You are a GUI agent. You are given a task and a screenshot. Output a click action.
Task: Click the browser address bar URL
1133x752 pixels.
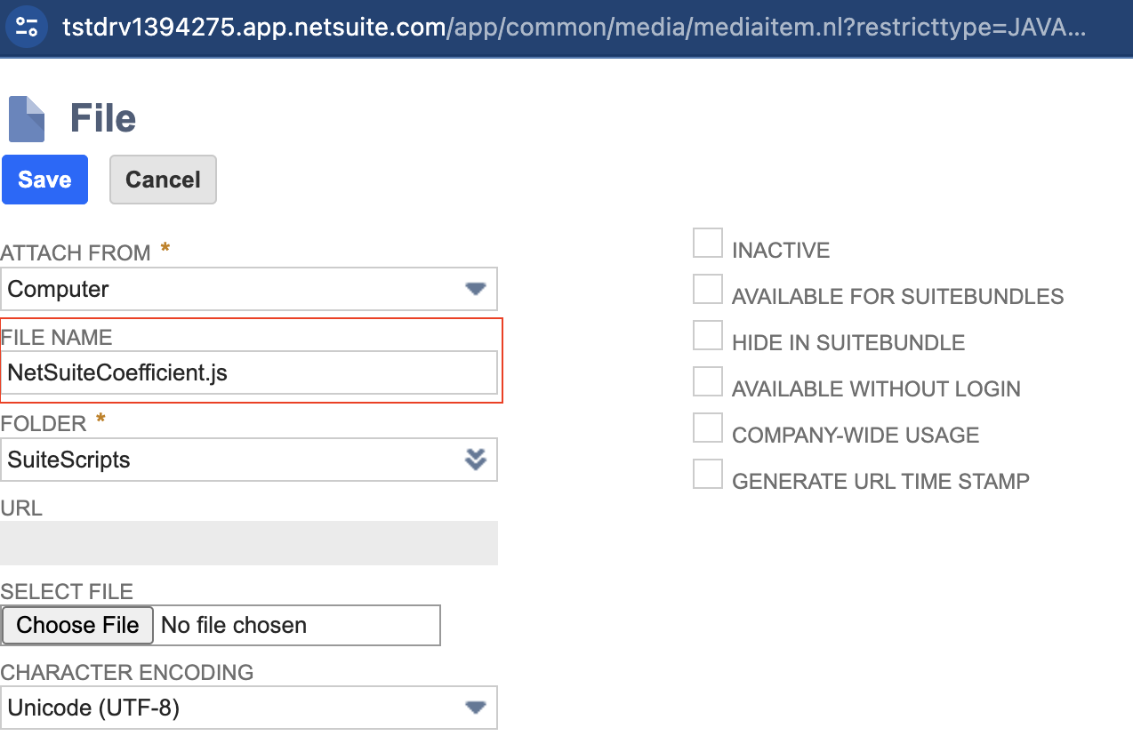click(574, 27)
